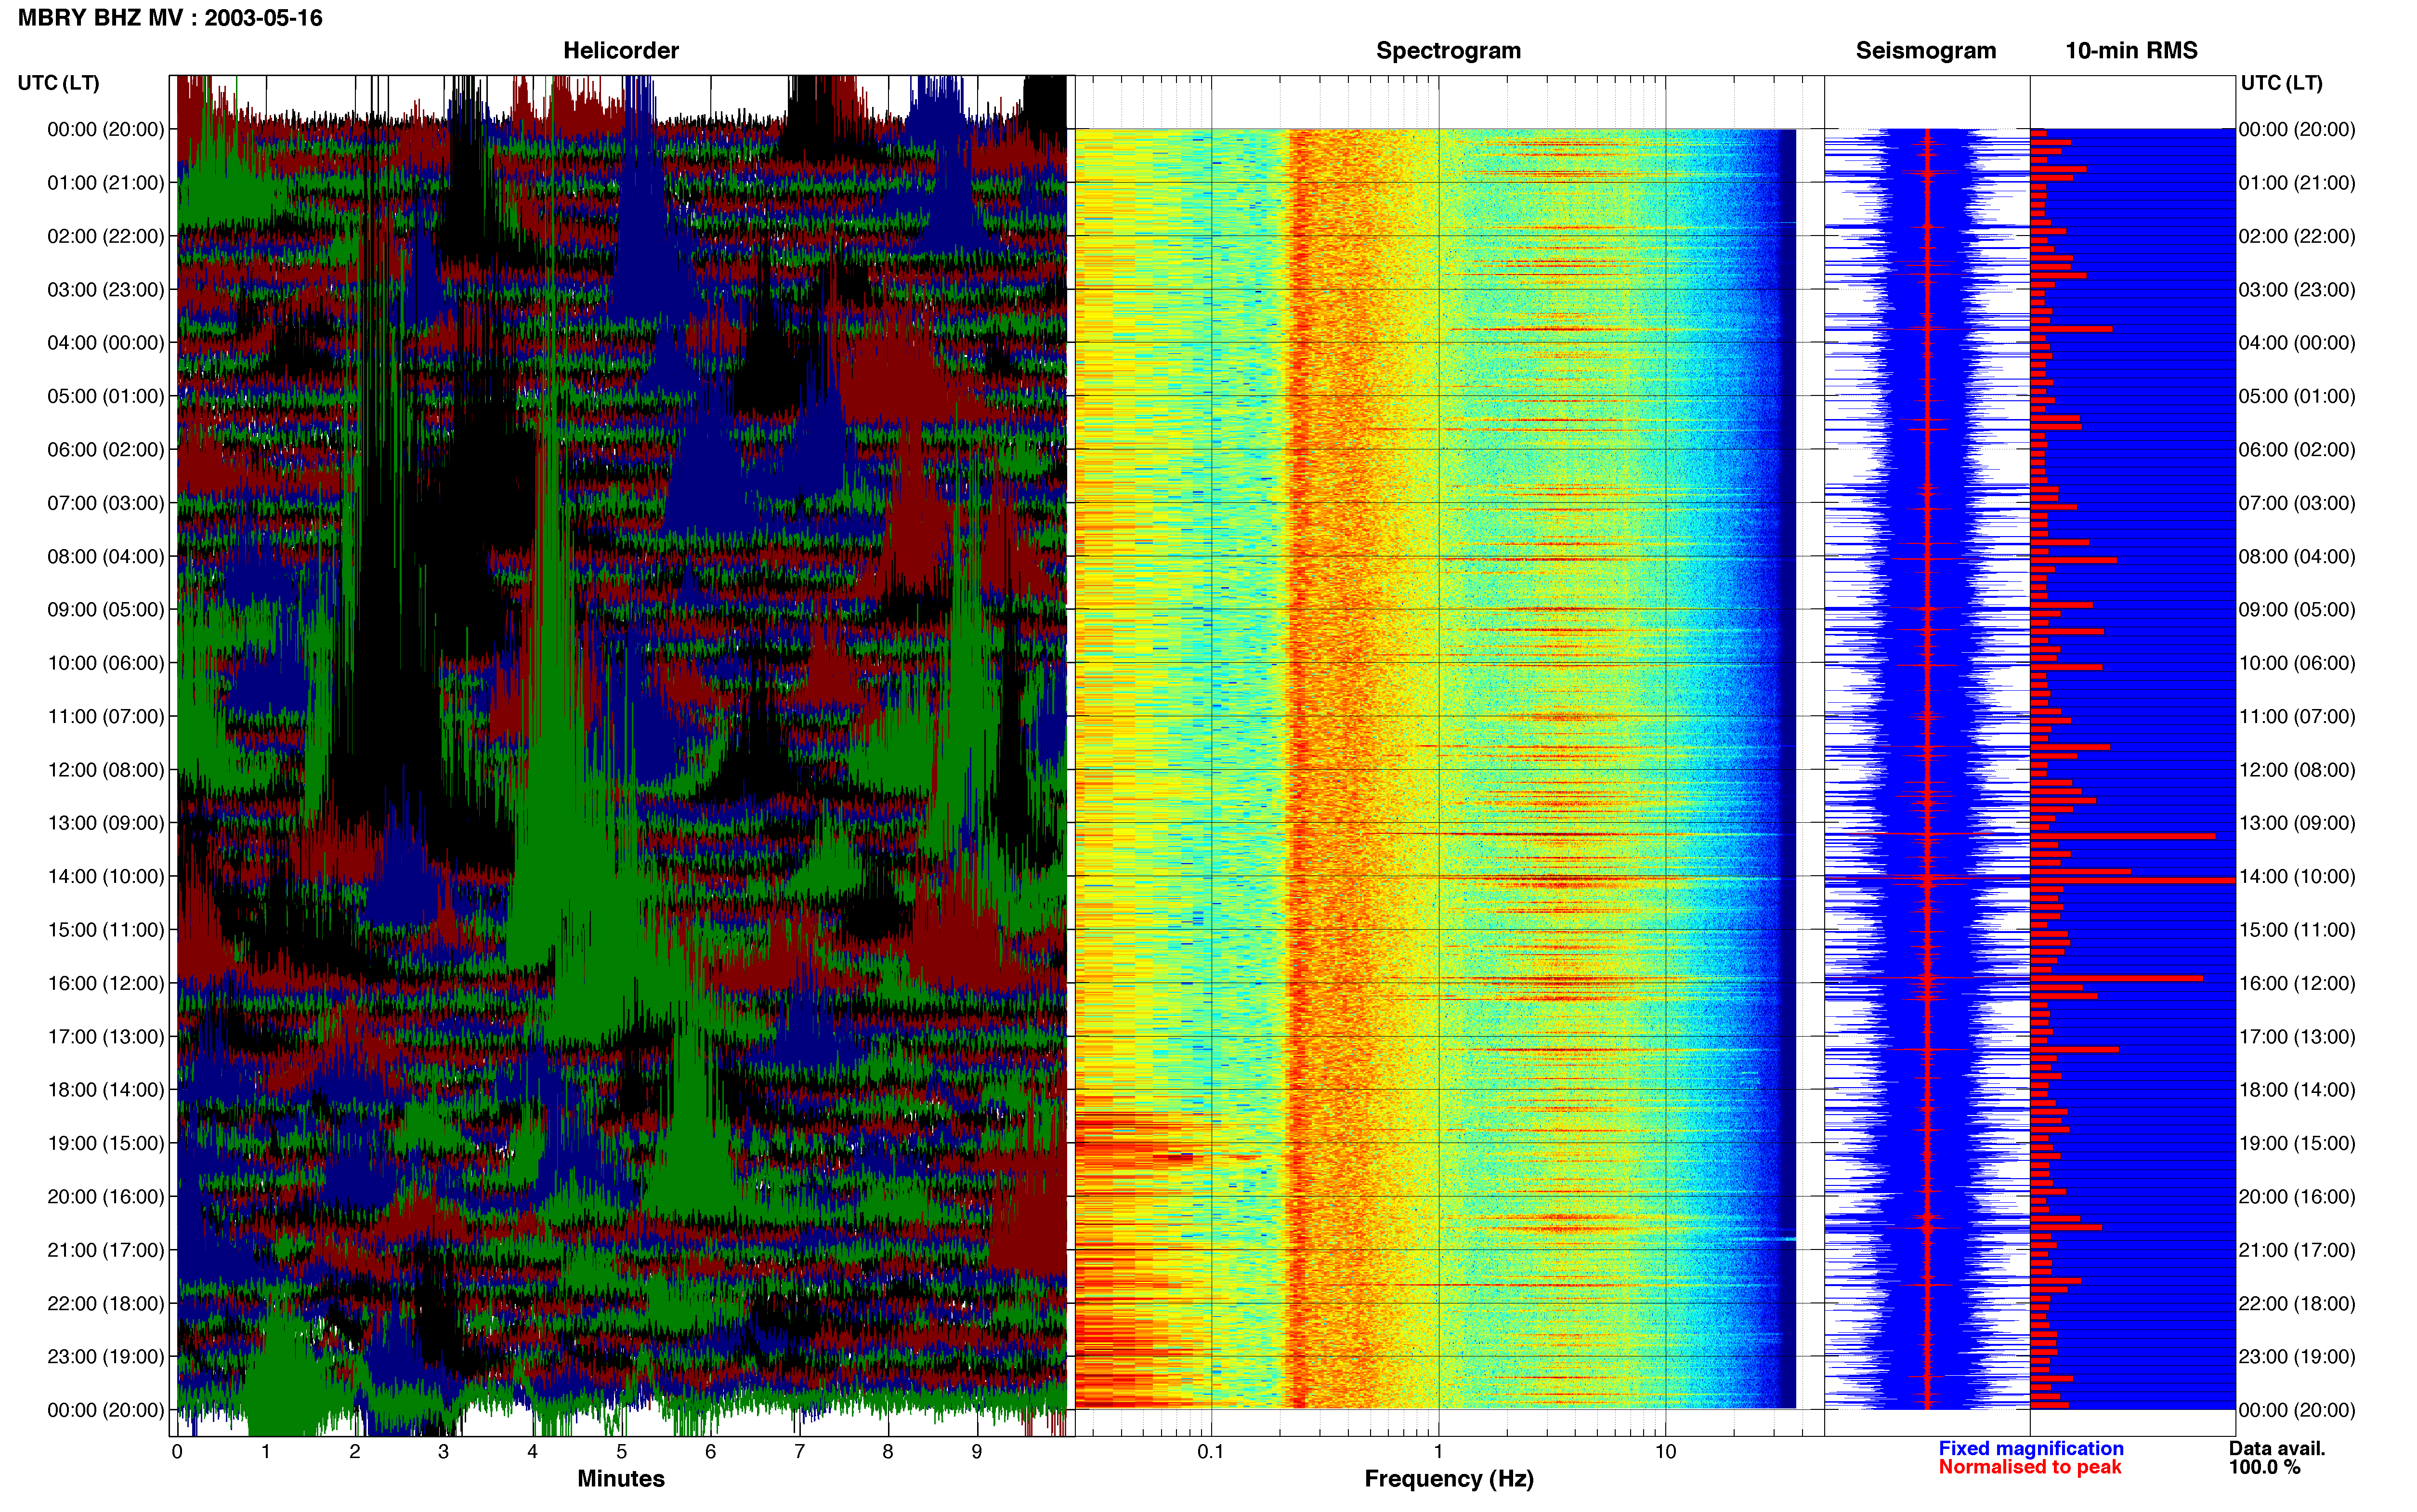Click left time label '14:00 (10:00)'

click(x=106, y=876)
